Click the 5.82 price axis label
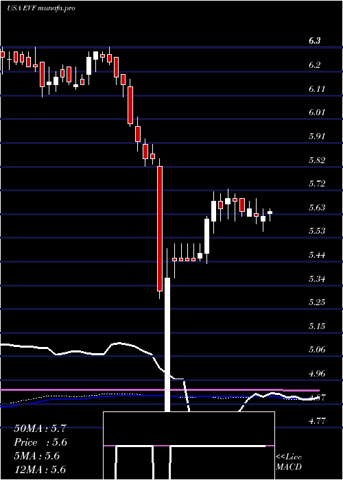The height and width of the screenshot is (480, 343). (317, 160)
